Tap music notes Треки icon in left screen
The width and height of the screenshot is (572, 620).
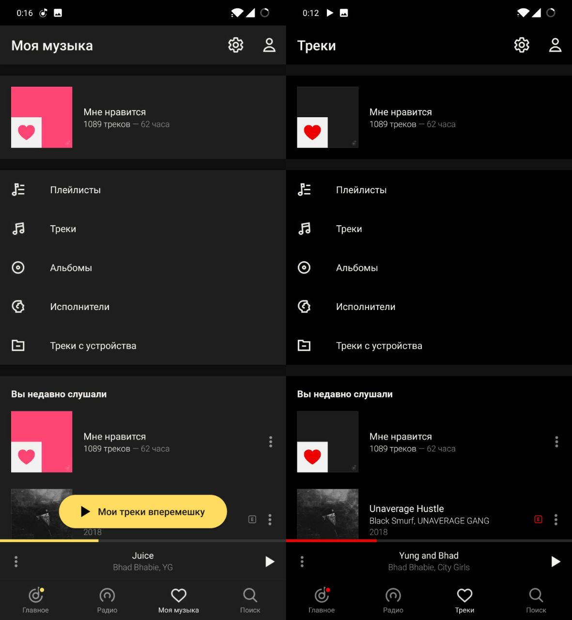point(18,229)
